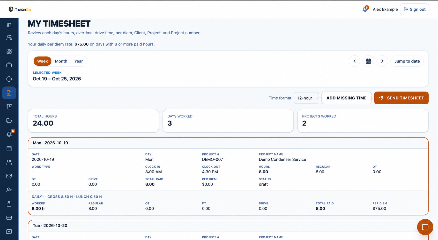Go to next week arrow
Screen dimensions: 438x240
tap(382, 61)
